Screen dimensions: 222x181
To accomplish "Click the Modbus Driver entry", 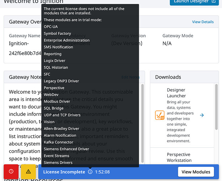I will coord(57,101).
